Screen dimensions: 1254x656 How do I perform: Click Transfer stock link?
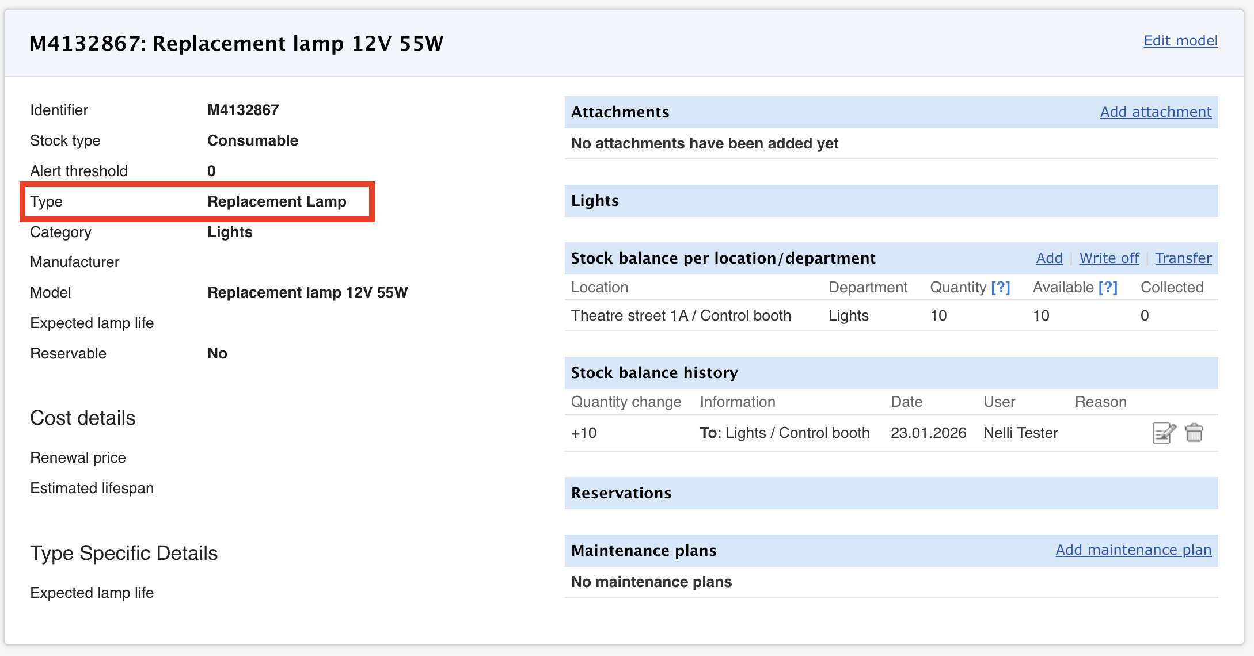pyautogui.click(x=1183, y=258)
